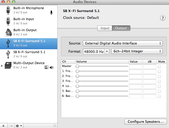Click the 48000.0 Hz sample rate field

(94, 51)
